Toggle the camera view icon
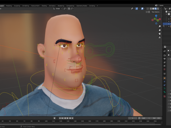 pos(160,34)
